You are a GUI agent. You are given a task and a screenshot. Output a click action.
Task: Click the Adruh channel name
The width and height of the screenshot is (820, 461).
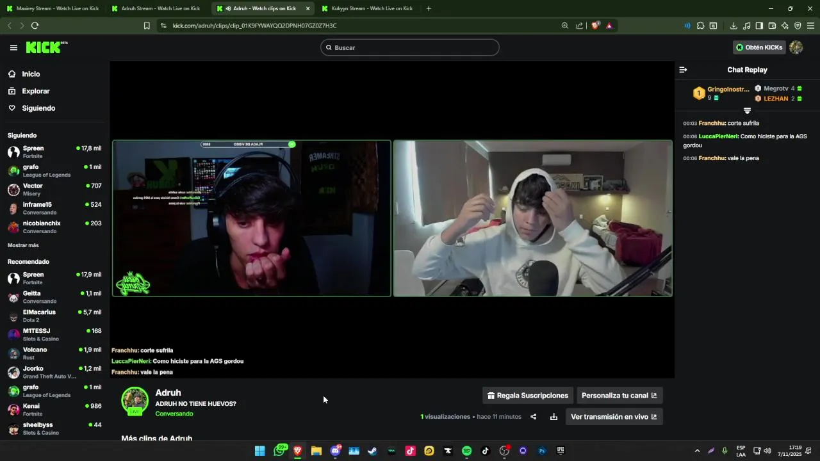point(168,392)
